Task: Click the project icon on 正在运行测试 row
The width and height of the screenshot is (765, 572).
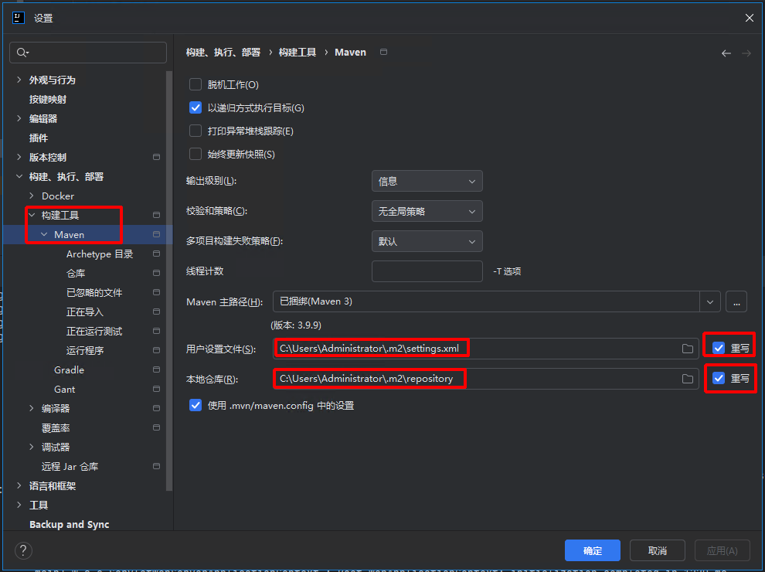Action: [156, 331]
